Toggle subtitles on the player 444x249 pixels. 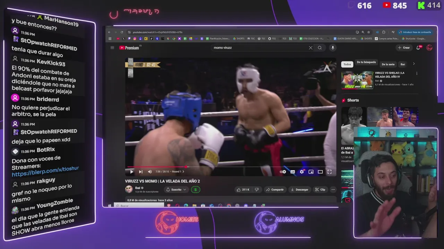[x=292, y=172]
